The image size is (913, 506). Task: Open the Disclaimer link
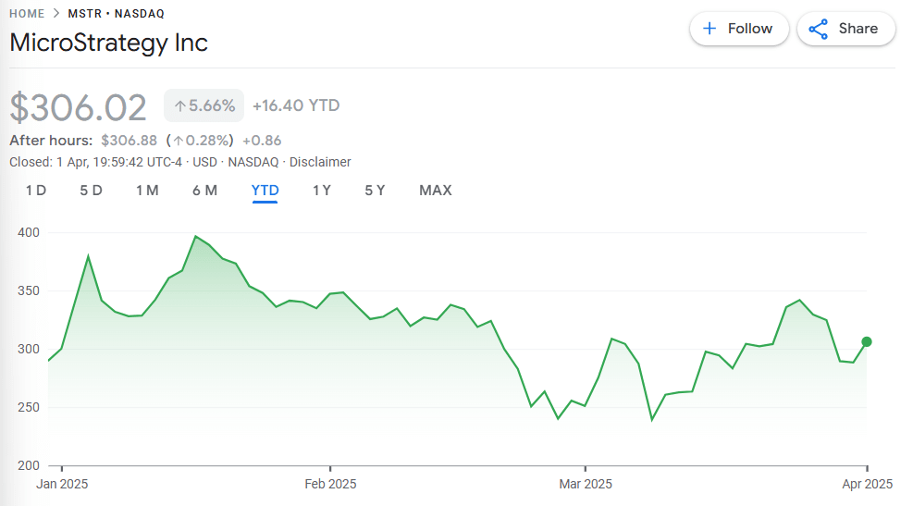coord(320,162)
